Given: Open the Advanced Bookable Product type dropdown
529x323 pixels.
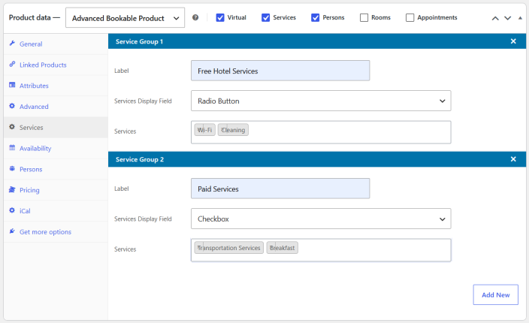Looking at the screenshot, I should coord(125,18).
